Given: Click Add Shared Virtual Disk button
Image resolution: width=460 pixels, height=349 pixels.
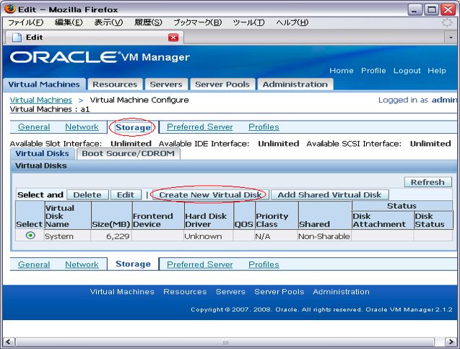Looking at the screenshot, I should tap(329, 195).
